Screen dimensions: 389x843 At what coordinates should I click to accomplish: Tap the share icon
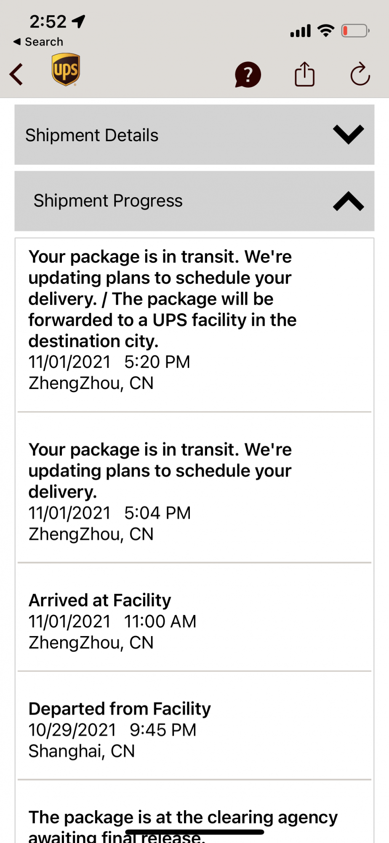(x=304, y=75)
